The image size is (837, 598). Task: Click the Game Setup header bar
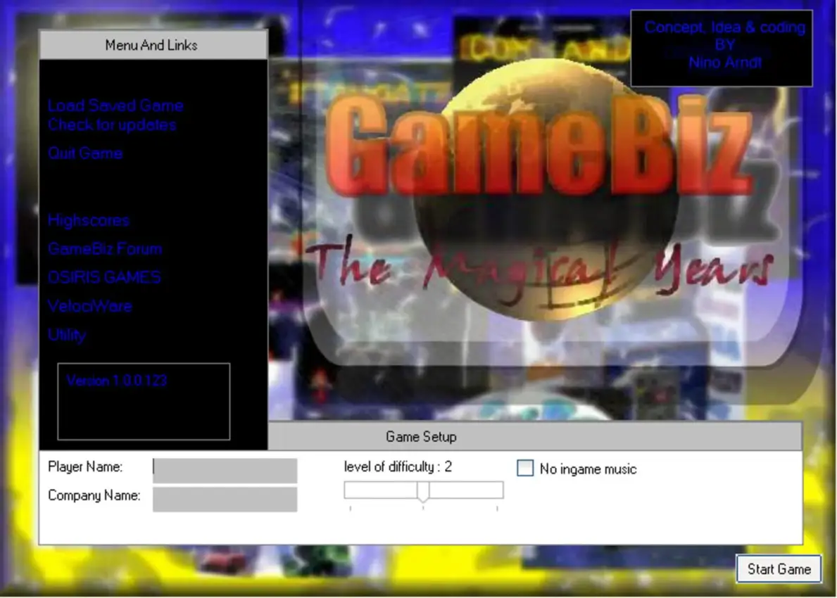tap(421, 436)
